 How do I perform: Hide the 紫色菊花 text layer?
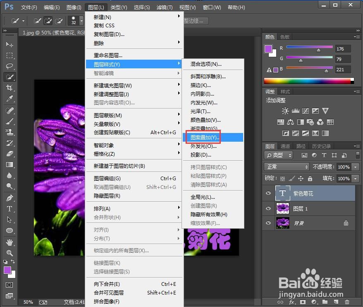pos(268,193)
